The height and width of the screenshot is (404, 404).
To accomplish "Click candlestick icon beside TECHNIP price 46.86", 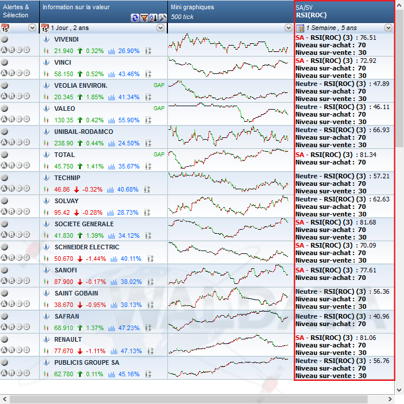I will pyautogui.click(x=46, y=189).
